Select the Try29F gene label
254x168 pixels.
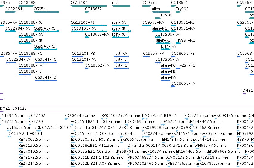pyautogui.click(x=182, y=9)
